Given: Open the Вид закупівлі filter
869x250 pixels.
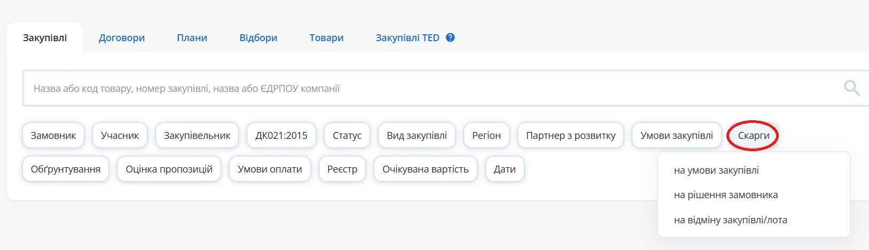Looking at the screenshot, I should tap(417, 136).
